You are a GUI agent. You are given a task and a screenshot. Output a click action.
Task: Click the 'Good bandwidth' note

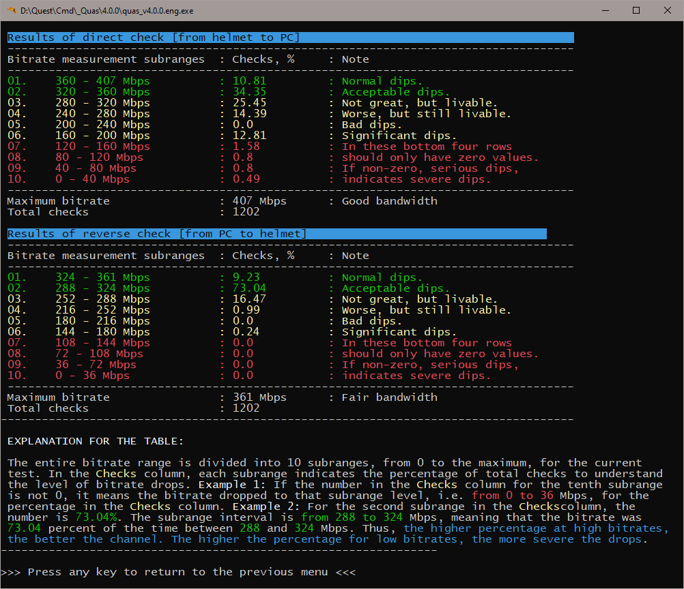point(390,201)
